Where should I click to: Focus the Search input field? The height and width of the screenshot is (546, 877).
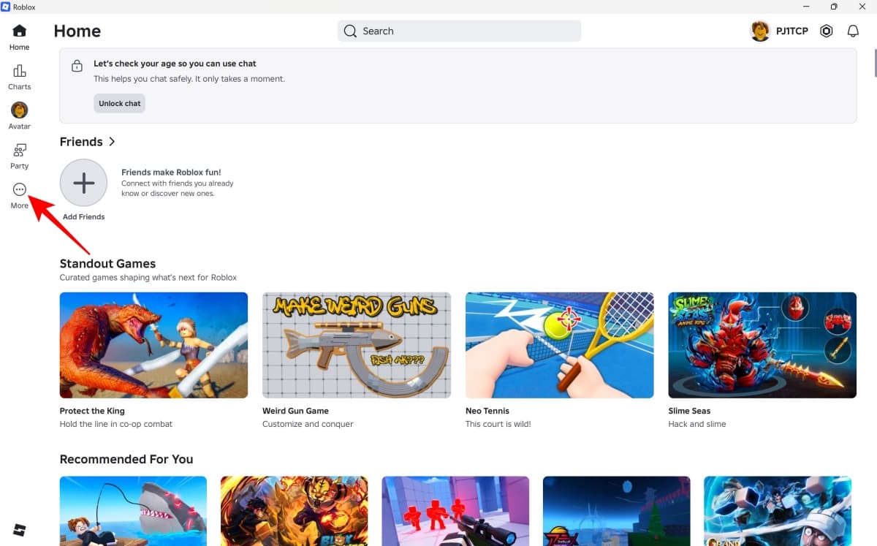[459, 31]
